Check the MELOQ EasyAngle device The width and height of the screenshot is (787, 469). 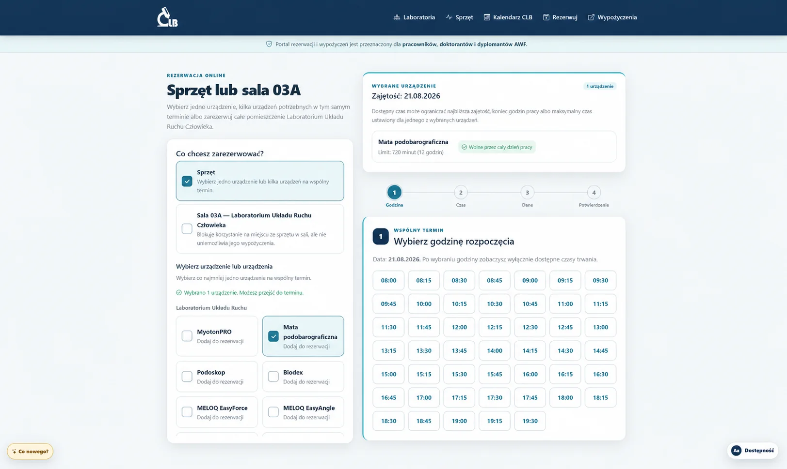273,412
